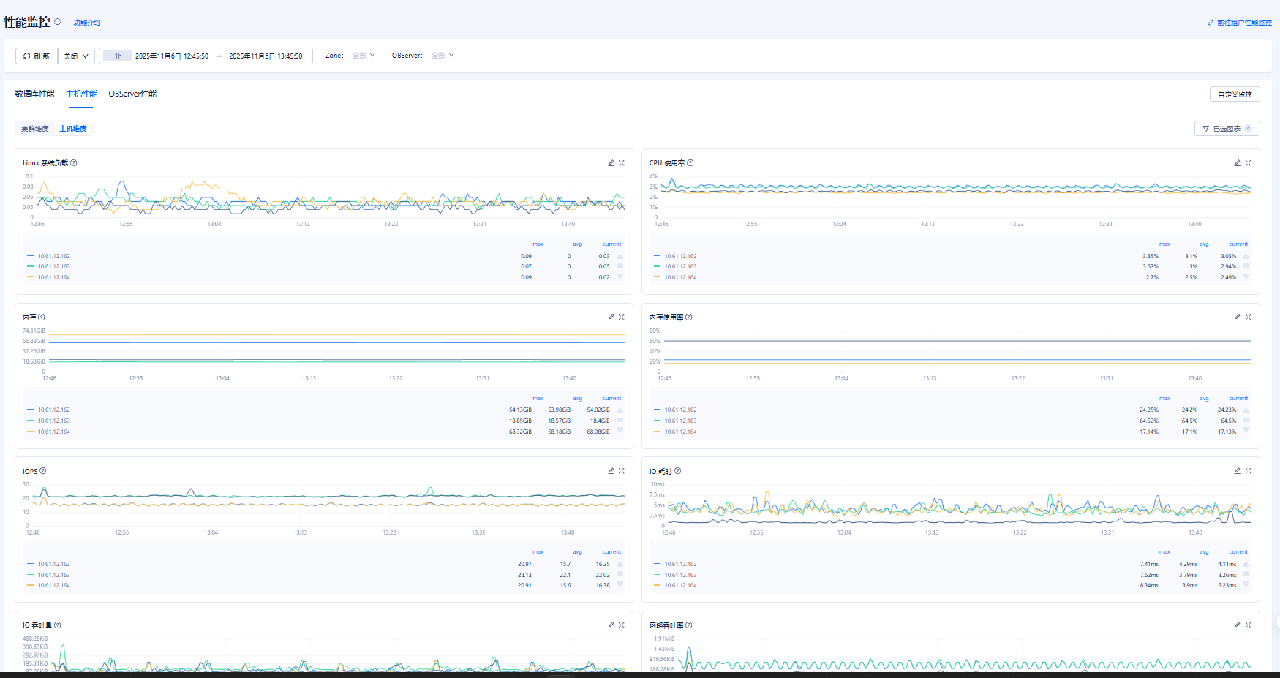Switch dimension toggle to 集群维度
1280x678 pixels.
[34, 129]
